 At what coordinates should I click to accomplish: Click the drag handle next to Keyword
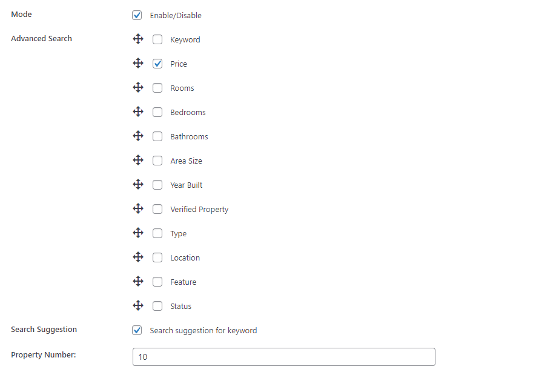click(x=138, y=39)
